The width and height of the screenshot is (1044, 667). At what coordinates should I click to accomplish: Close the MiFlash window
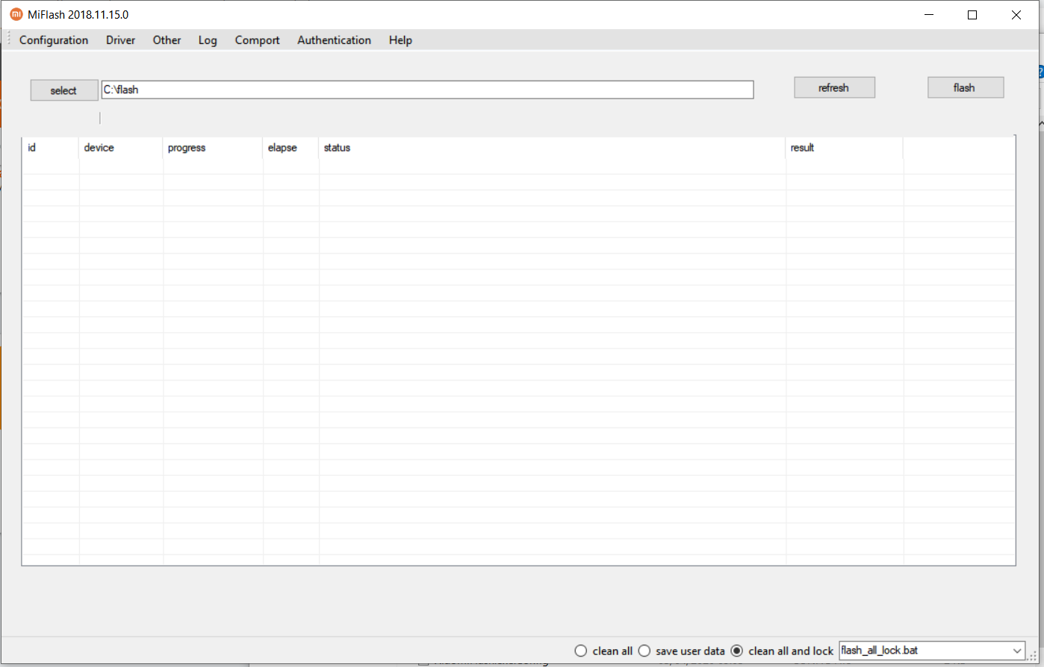click(1016, 14)
